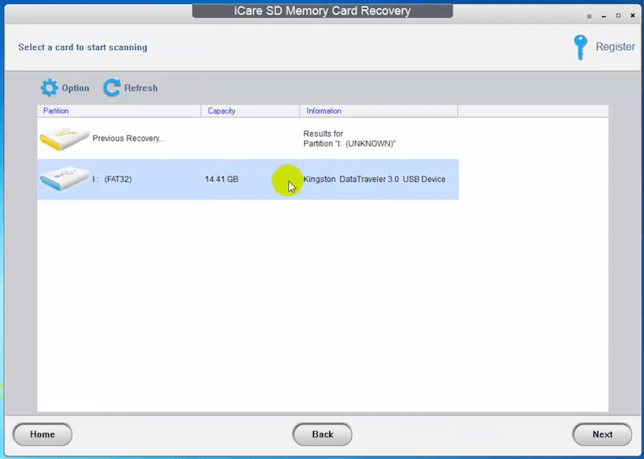Screen dimensions: 644x459
Task: Click the blue Register key icon
Action: click(x=580, y=48)
